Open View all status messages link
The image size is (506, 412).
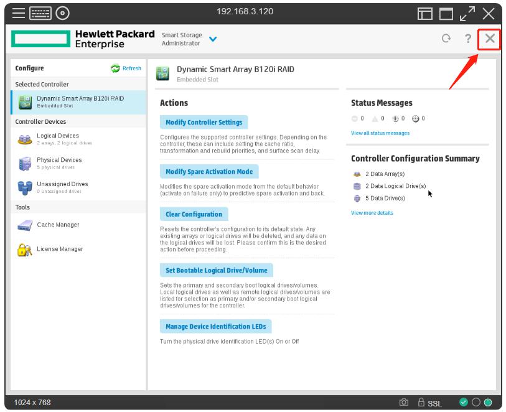click(x=380, y=133)
